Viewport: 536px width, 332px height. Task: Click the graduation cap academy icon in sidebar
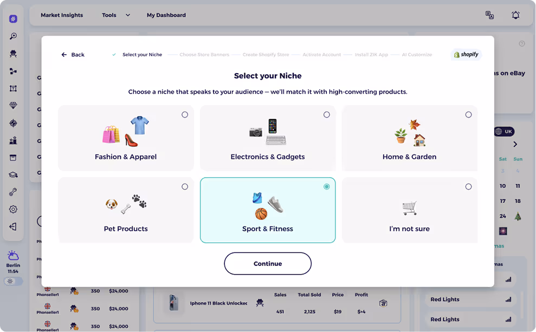13,174
